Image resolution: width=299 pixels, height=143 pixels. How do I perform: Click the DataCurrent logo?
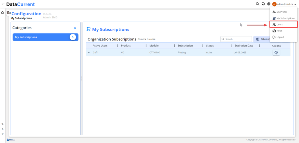tap(20, 4)
